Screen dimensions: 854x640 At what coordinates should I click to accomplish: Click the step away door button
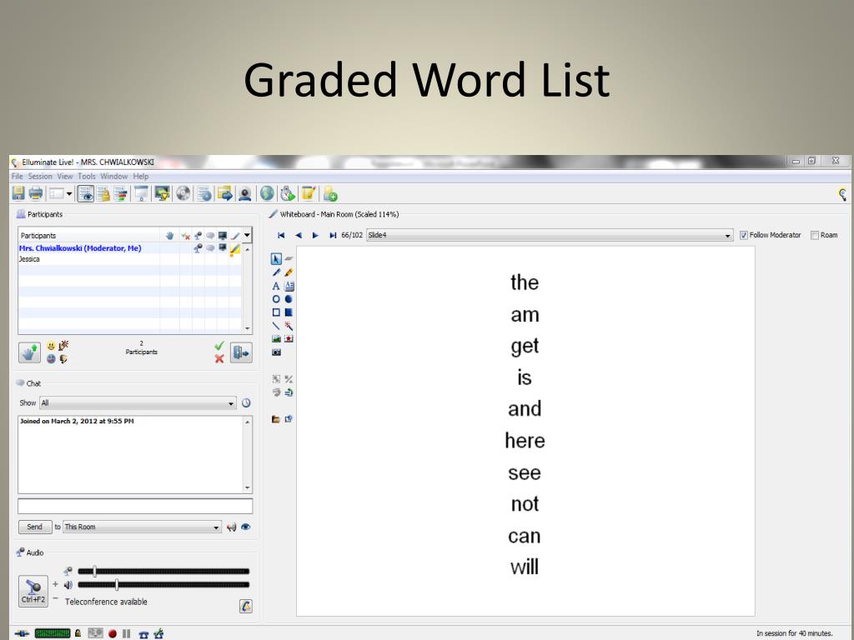click(241, 352)
